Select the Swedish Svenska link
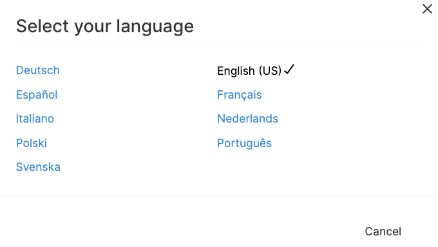 click(x=38, y=167)
